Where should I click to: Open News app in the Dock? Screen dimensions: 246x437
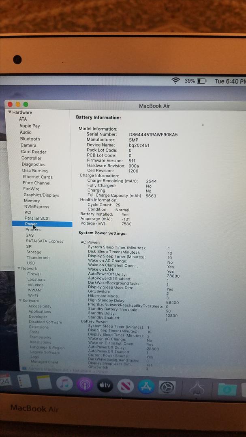pos(125,386)
